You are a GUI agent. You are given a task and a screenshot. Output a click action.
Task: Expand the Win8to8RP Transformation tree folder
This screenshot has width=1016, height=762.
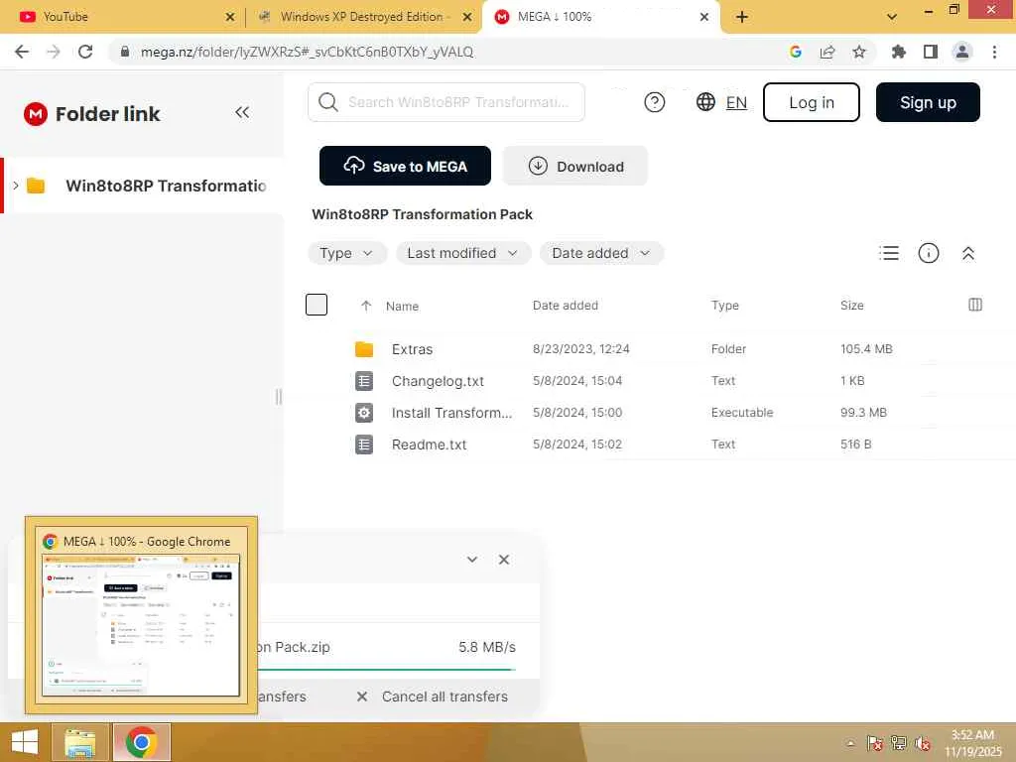point(16,186)
